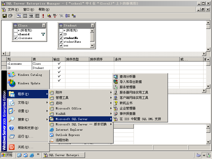Launch 查询分析器 from the submenu

(140, 77)
